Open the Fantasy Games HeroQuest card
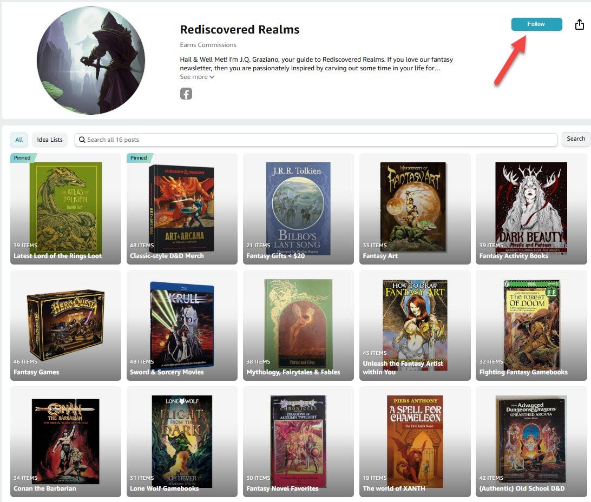Image resolution: width=591 pixels, height=502 pixels. (x=65, y=325)
